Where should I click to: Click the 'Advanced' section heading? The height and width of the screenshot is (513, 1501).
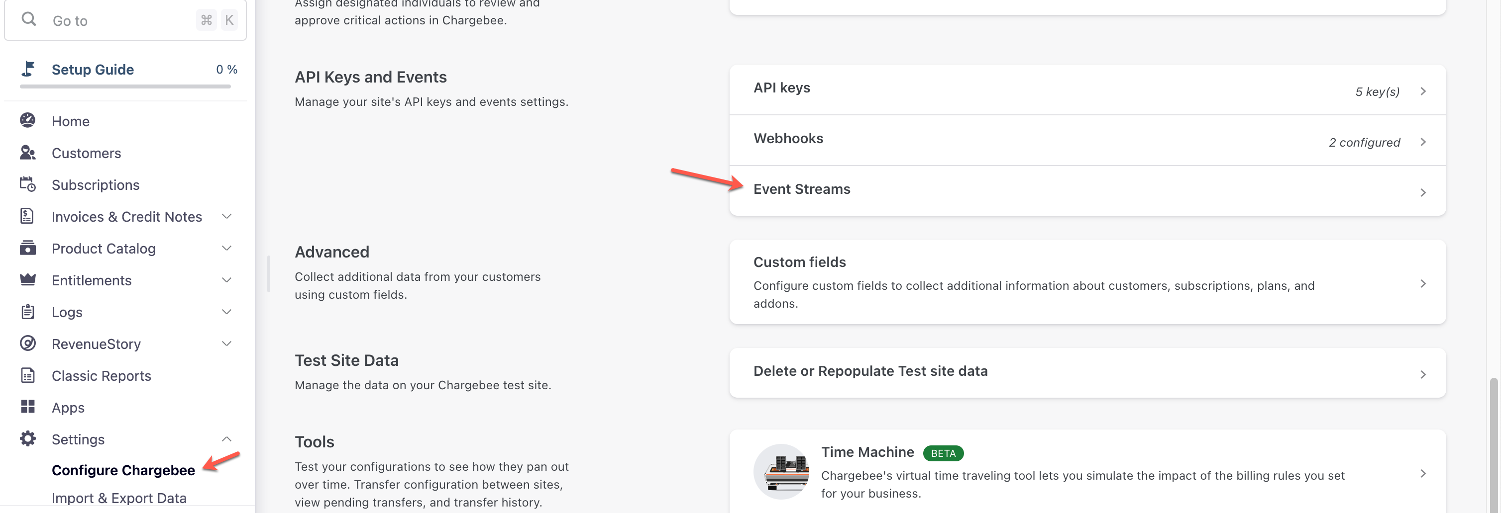click(x=332, y=252)
